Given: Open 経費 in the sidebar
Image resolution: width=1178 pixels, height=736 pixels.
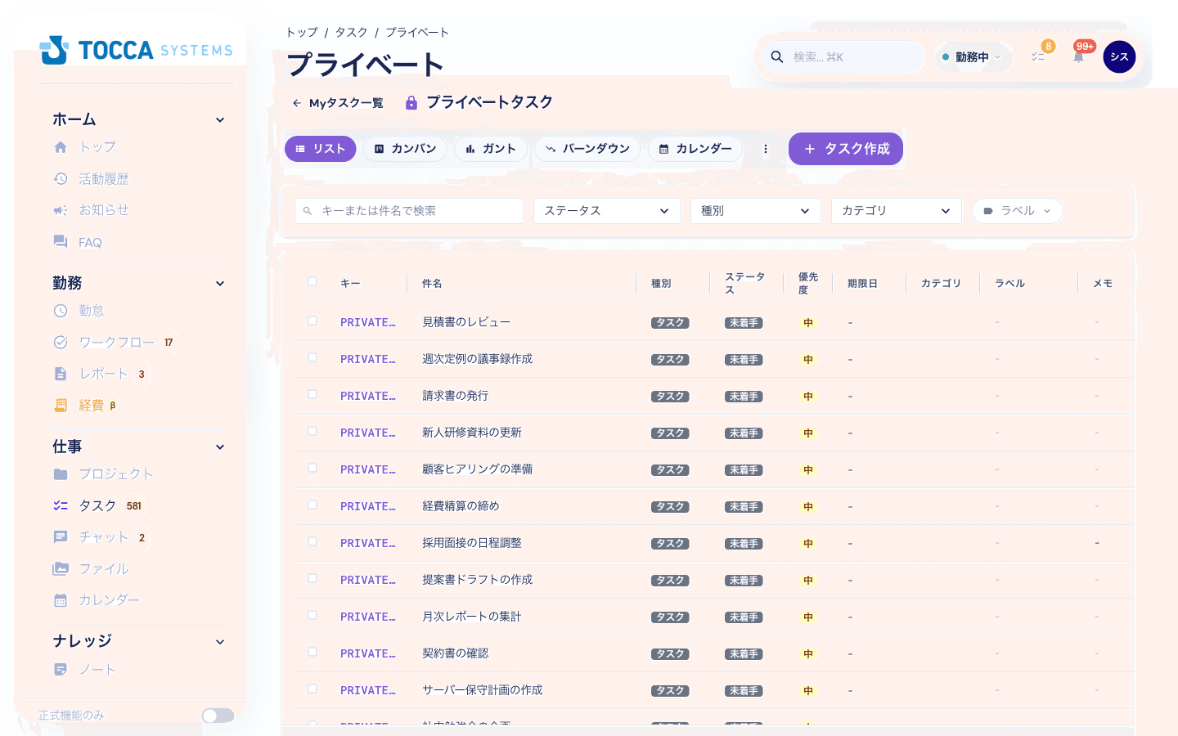Looking at the screenshot, I should pyautogui.click(x=85, y=405).
